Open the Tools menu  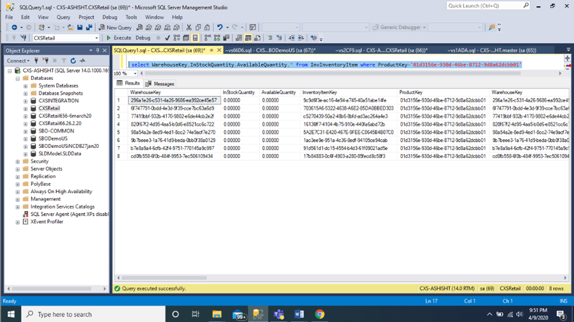coord(131,17)
